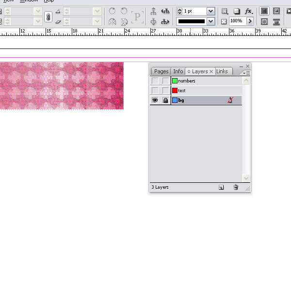Image resolution: width=291 pixels, height=291 pixels.
Task: Click the red color swatch of text layer
Action: point(175,91)
